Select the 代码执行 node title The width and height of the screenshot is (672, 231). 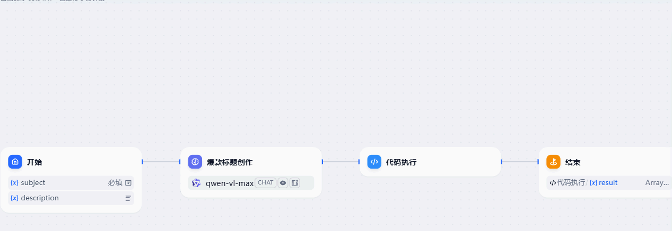(401, 162)
